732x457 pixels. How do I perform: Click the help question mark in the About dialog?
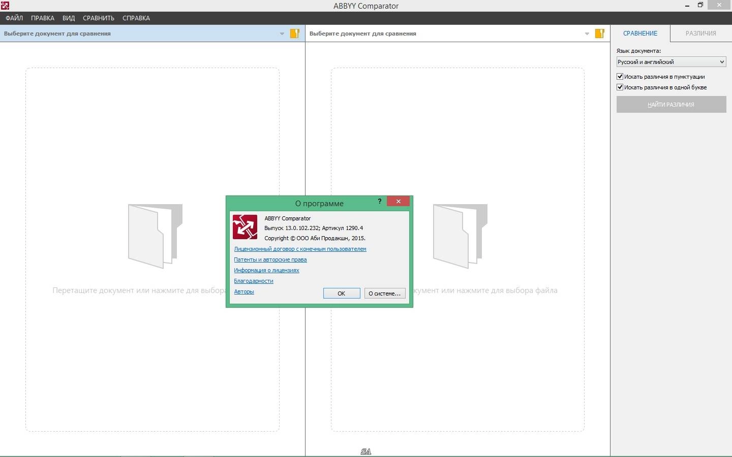pos(379,202)
